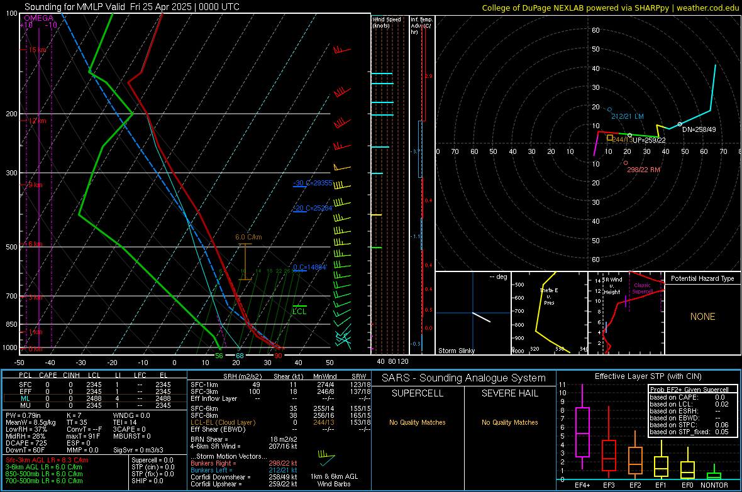Click the Potential Hazard Type header

point(702,278)
